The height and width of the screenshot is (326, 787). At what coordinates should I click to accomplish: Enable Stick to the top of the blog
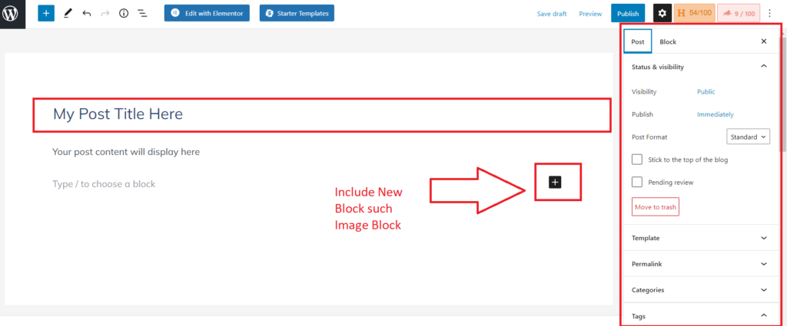(x=637, y=160)
